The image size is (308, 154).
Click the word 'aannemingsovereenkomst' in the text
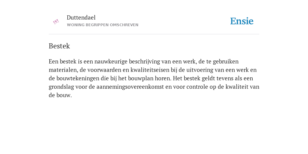130,87
